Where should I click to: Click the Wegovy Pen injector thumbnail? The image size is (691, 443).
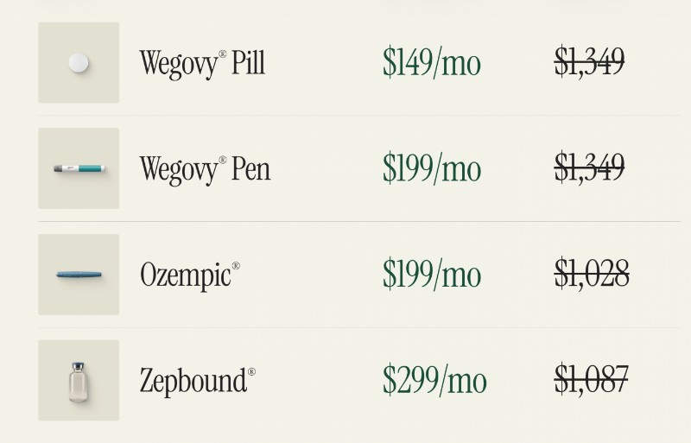79,168
